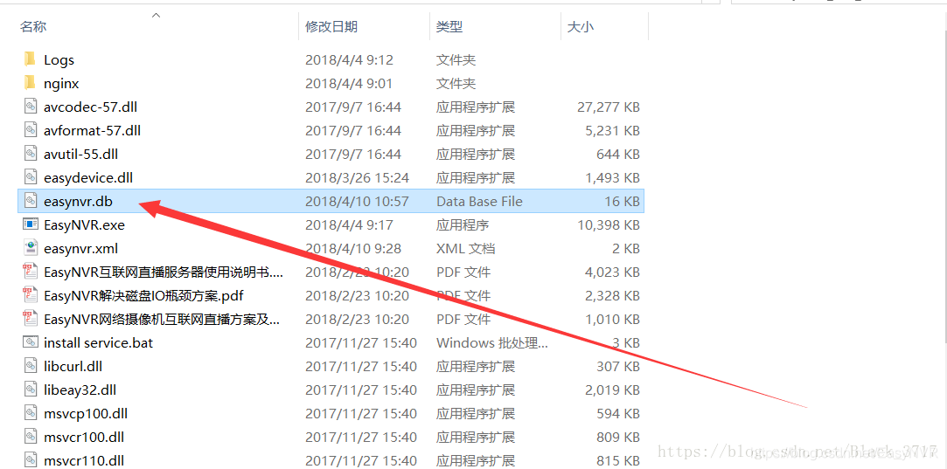Select EasyNVR互联网直播服务器使用说明书 PDF icon

[x=31, y=272]
